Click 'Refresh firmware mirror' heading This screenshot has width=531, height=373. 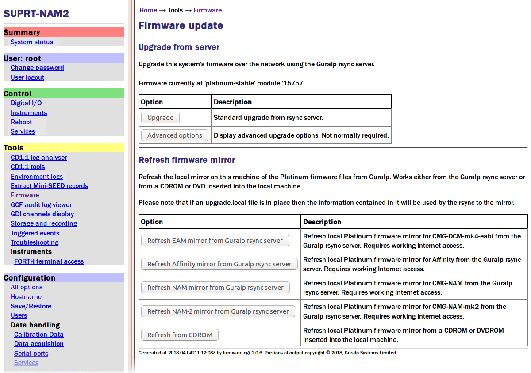(187, 160)
